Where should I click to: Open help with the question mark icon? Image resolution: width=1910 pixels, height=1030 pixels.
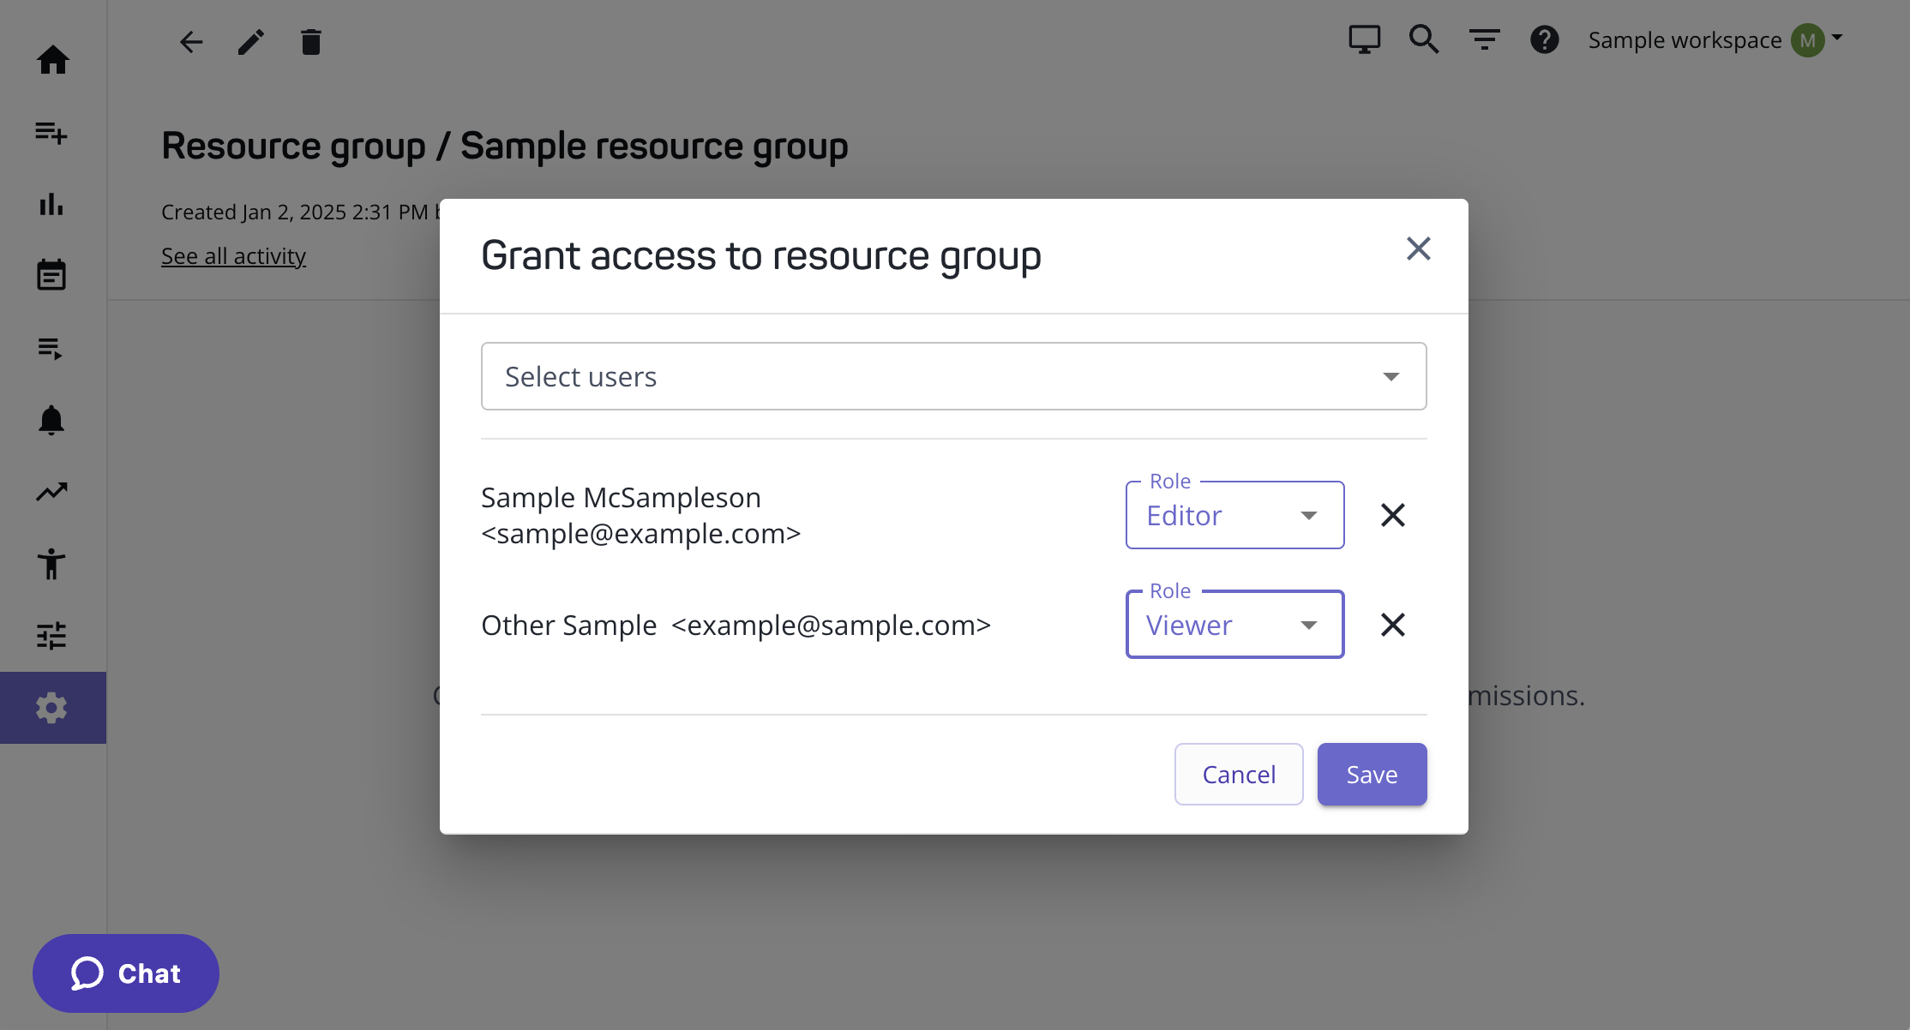pyautogui.click(x=1545, y=39)
